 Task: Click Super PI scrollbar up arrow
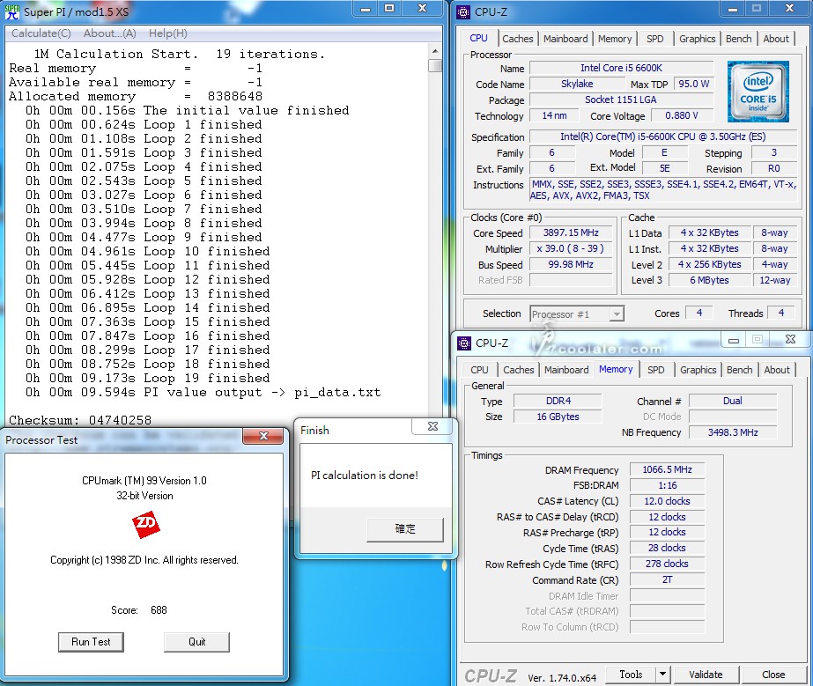(434, 51)
